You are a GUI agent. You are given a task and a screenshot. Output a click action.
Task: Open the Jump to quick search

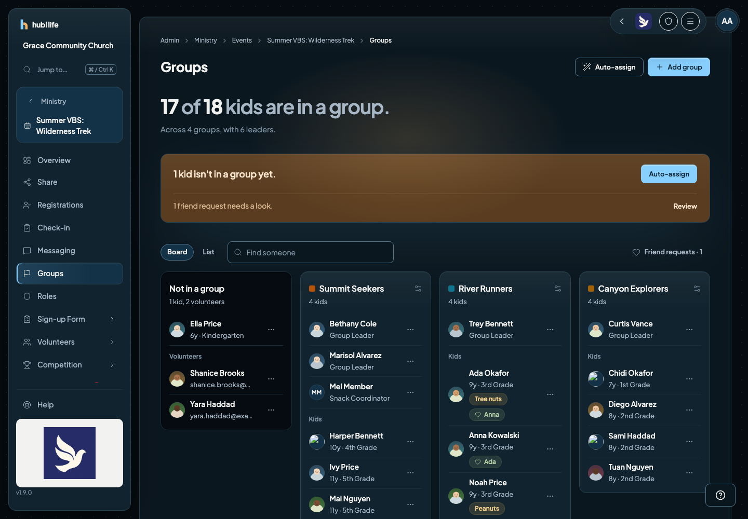coord(70,70)
